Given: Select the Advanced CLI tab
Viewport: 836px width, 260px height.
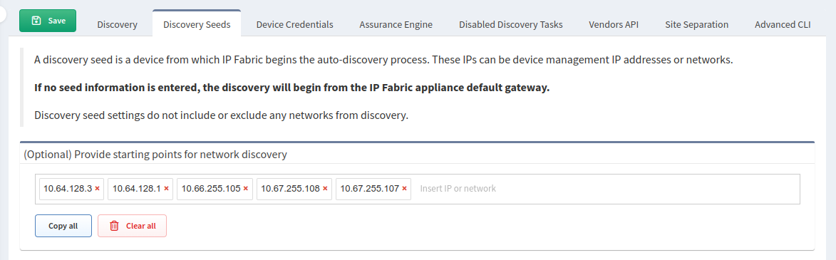Looking at the screenshot, I should click(783, 24).
